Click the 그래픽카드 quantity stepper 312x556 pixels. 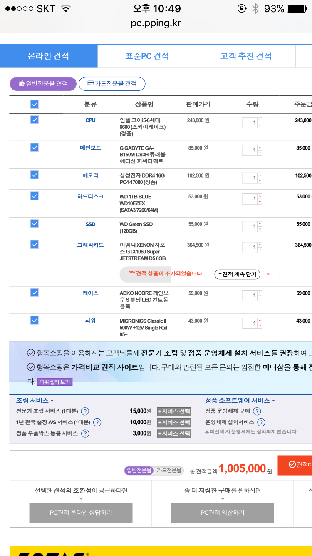click(x=260, y=247)
